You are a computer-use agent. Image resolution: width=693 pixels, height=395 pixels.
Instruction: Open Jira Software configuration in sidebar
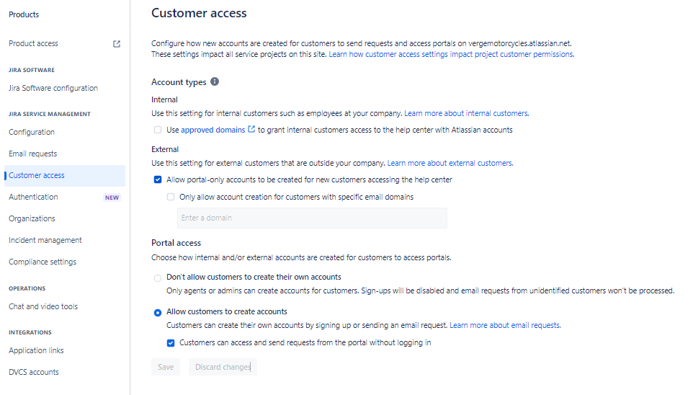pos(53,88)
